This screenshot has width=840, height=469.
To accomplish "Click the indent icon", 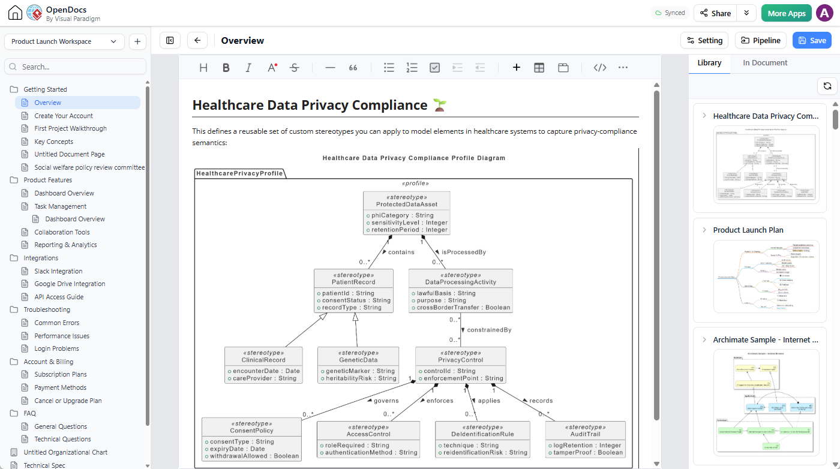I will (x=458, y=68).
